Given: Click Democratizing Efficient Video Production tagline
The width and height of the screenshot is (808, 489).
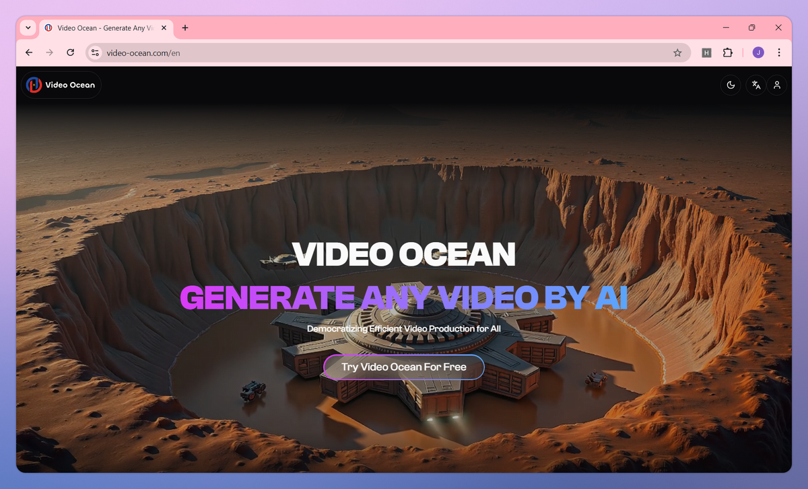Looking at the screenshot, I should 404,329.
